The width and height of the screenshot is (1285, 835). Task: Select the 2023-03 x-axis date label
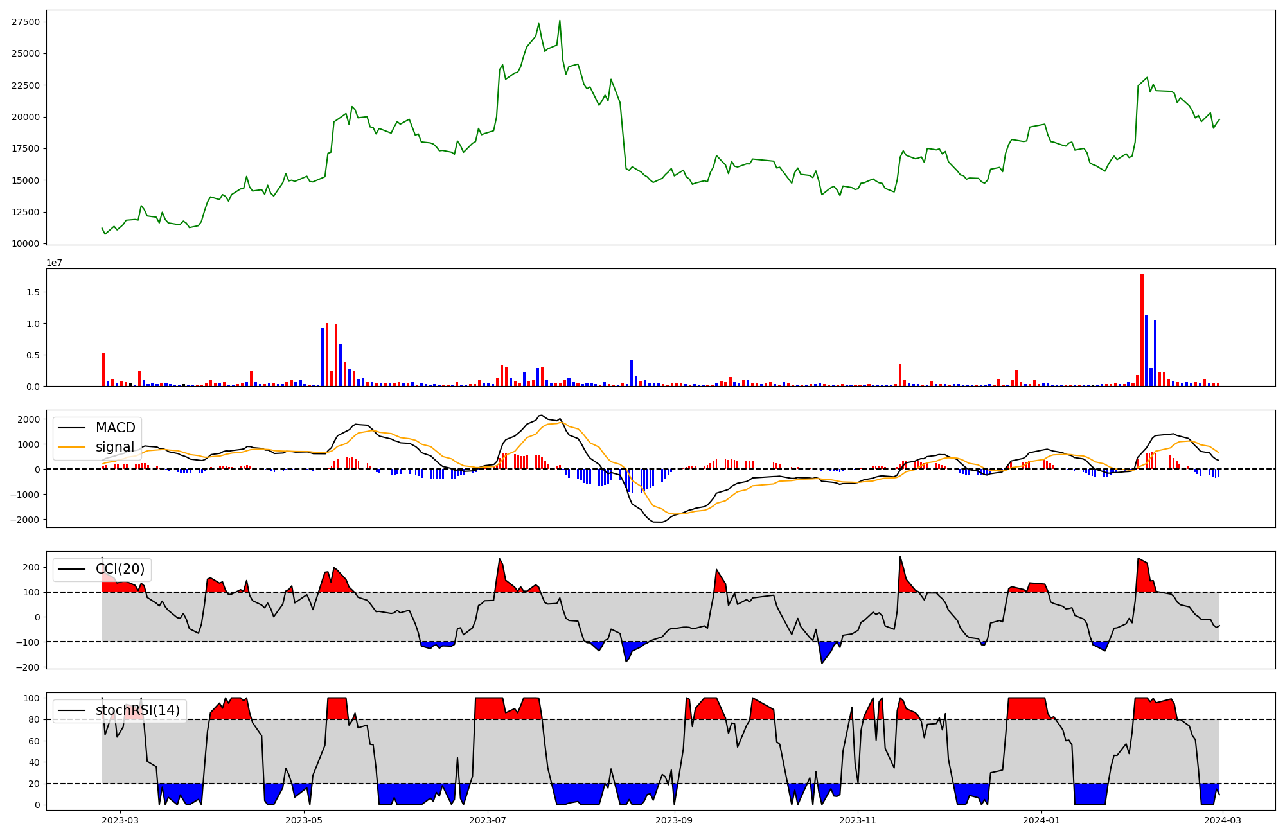tap(120, 820)
